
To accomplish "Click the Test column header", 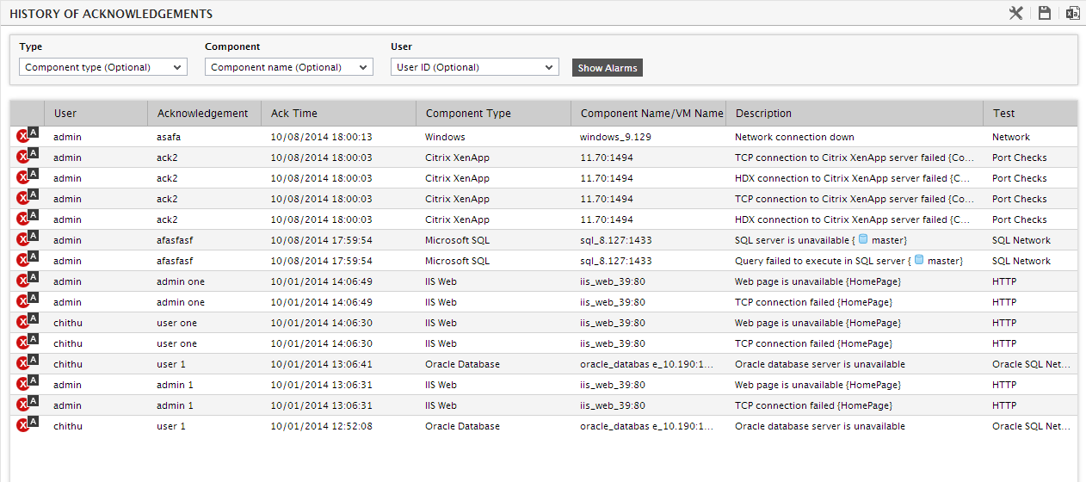I will [1003, 113].
